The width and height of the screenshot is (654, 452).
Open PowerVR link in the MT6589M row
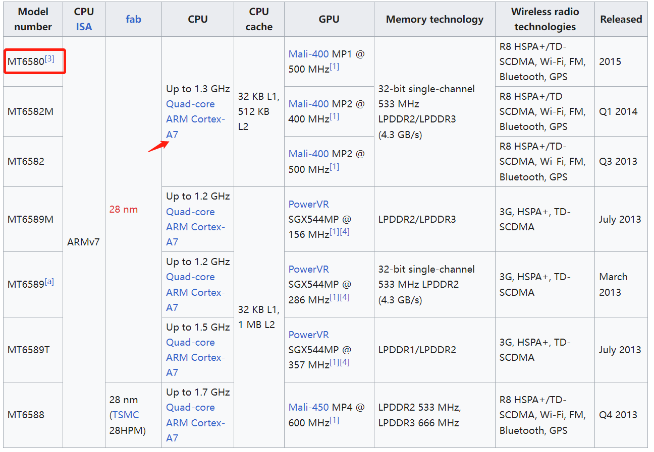point(308,205)
